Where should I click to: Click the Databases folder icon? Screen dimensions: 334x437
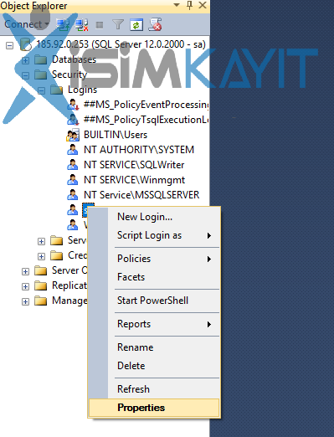[41, 59]
